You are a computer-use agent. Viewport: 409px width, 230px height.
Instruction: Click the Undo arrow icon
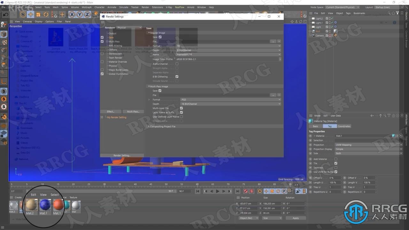click(x=5, y=14)
